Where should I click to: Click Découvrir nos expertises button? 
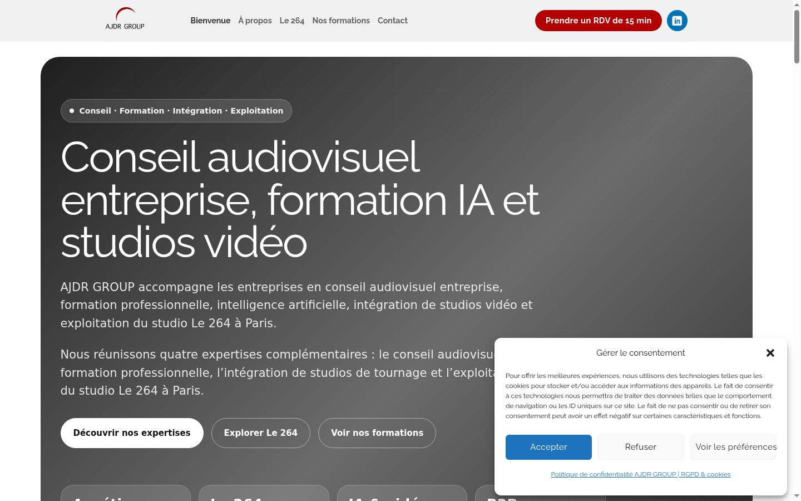point(132,433)
